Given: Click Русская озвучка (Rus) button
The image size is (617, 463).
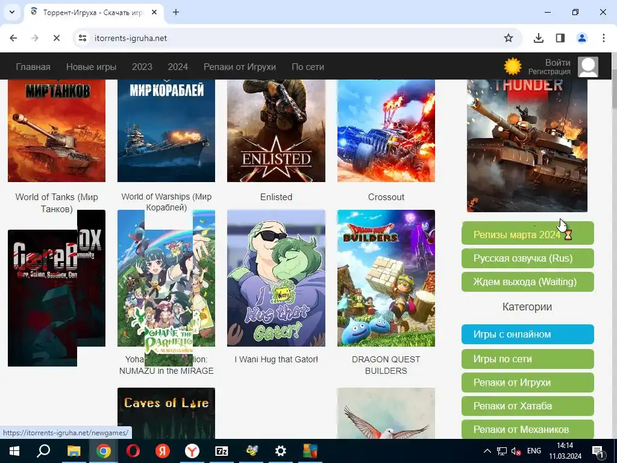Looking at the screenshot, I should [528, 258].
